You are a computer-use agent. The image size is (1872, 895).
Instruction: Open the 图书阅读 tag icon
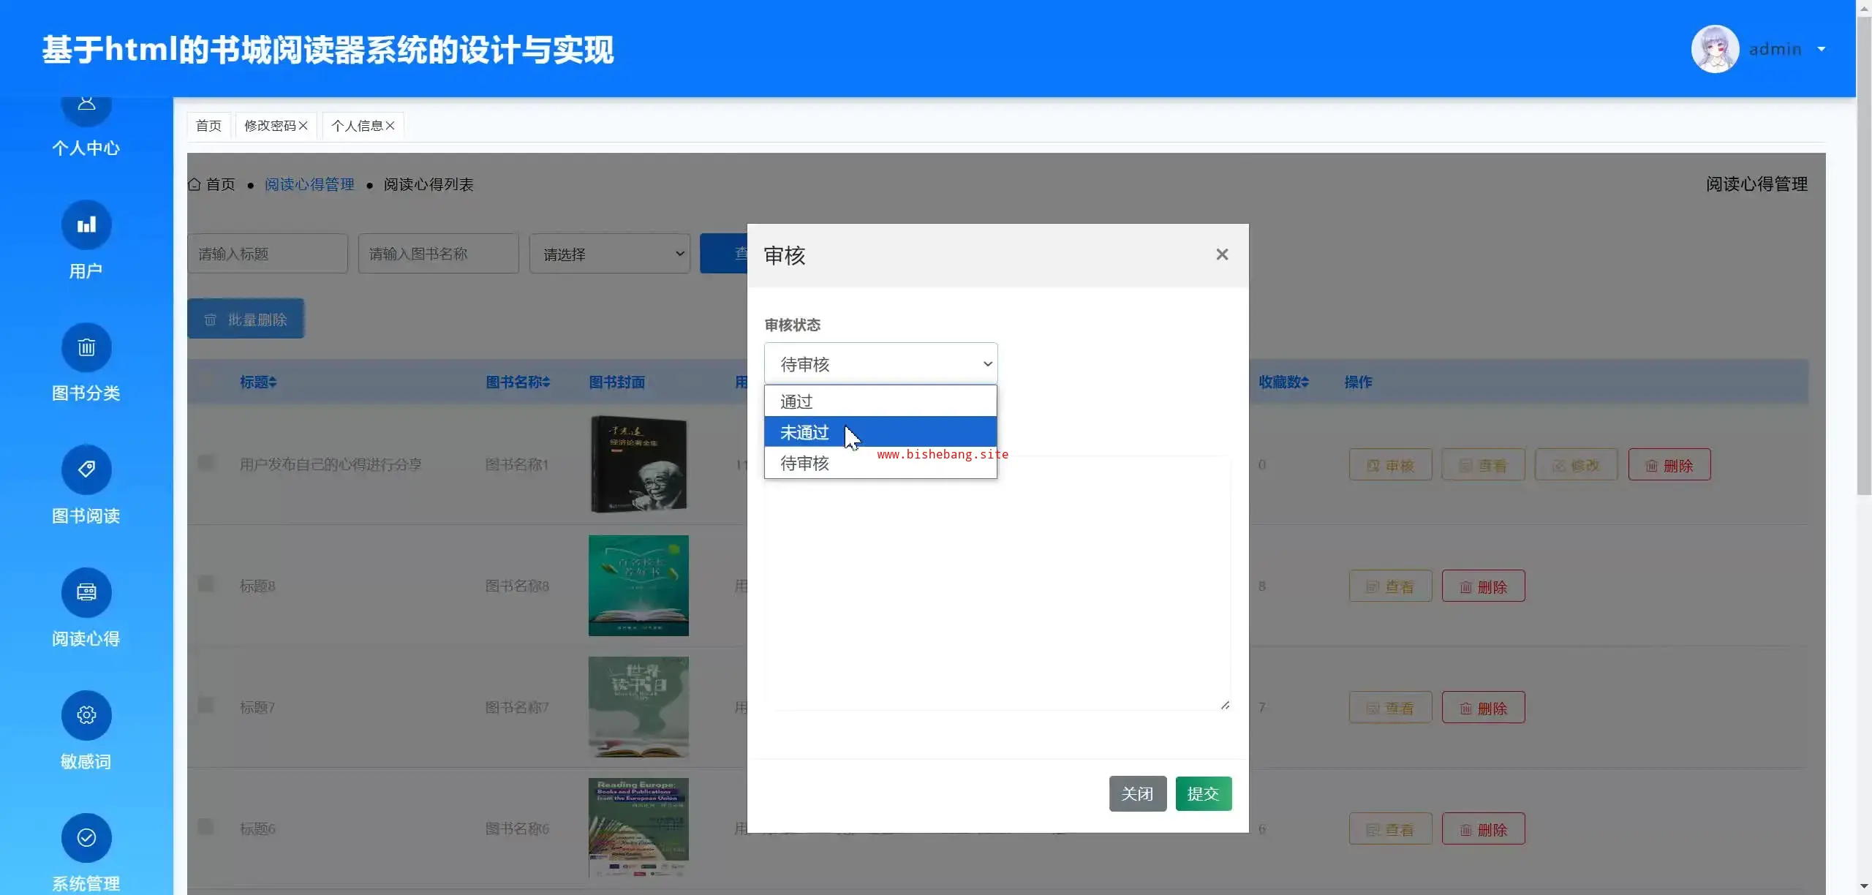[x=86, y=469]
